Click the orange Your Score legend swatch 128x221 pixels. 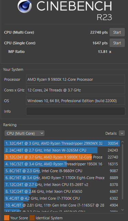pos(7,218)
